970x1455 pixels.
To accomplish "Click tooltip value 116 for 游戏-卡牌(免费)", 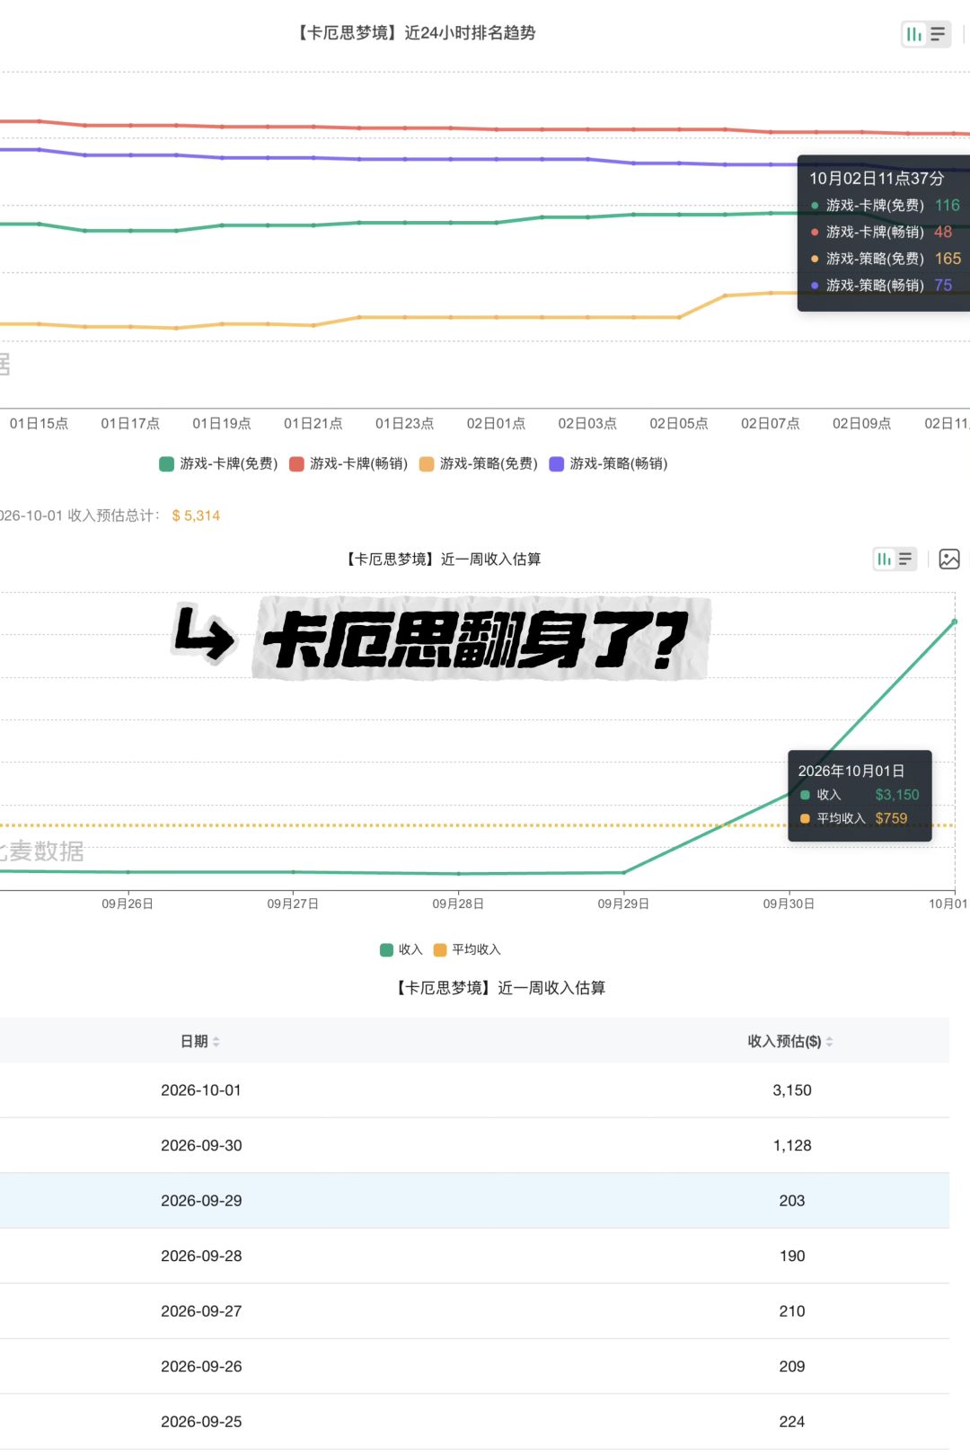I will 948,205.
